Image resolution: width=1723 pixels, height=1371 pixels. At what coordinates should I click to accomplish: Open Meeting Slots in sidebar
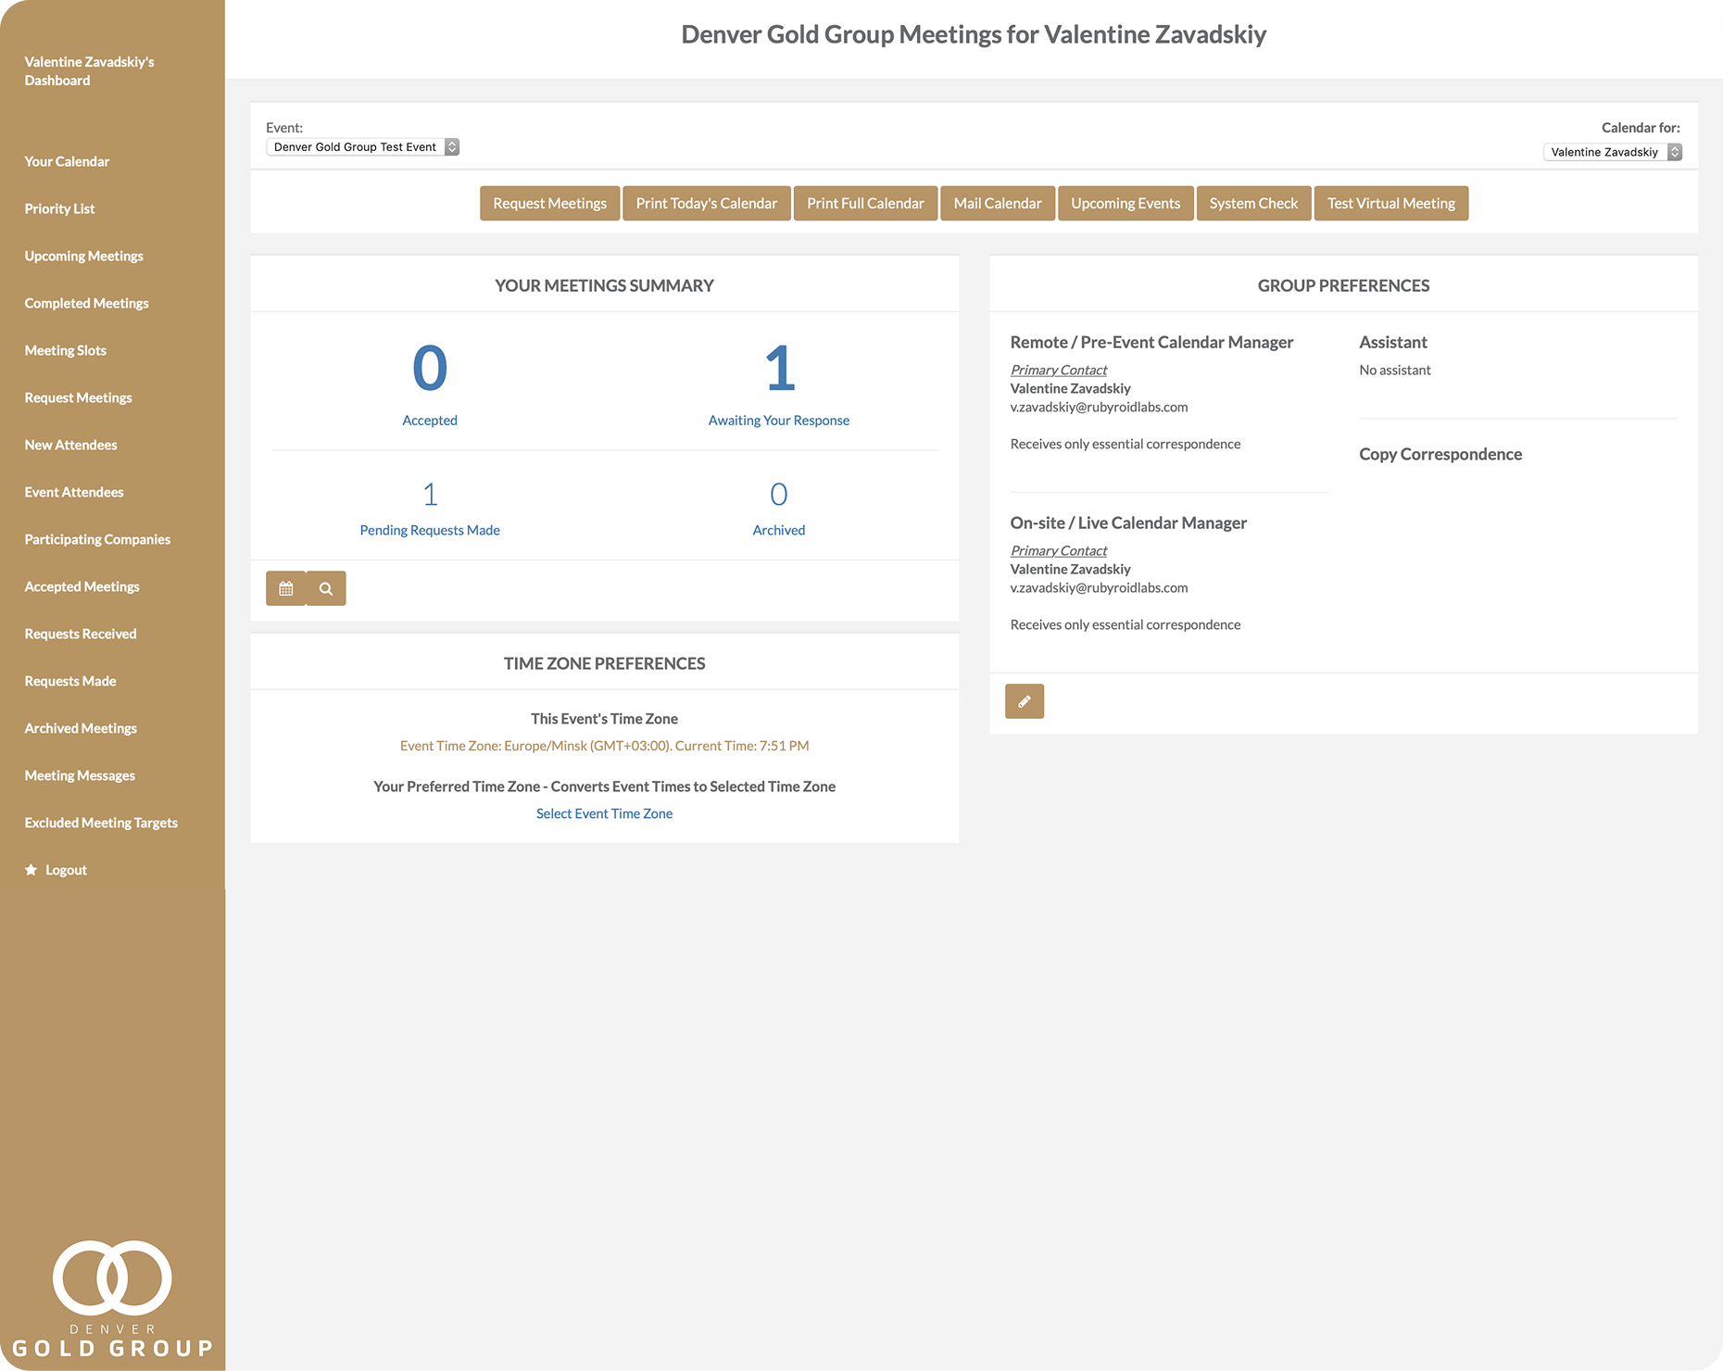point(65,350)
